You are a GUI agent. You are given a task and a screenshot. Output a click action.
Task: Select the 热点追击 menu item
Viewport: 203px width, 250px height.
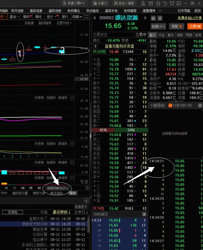(x=93, y=11)
